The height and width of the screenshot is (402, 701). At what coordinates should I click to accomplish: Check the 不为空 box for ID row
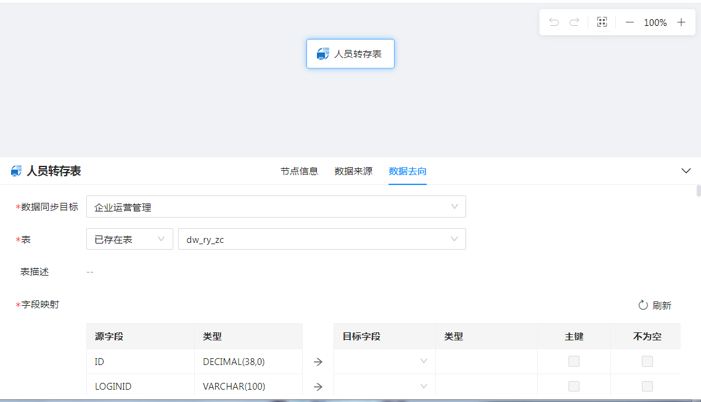coord(647,362)
